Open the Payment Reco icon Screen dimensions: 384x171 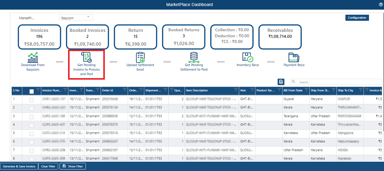[294, 57]
